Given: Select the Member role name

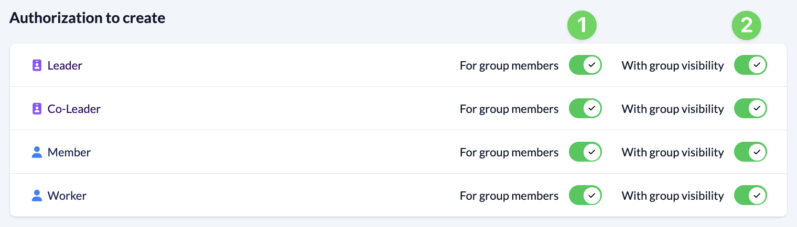Looking at the screenshot, I should 69,152.
